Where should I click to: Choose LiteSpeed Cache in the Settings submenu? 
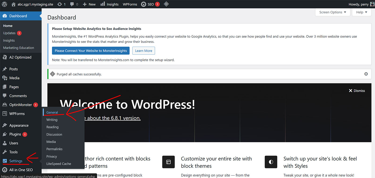tap(59, 164)
